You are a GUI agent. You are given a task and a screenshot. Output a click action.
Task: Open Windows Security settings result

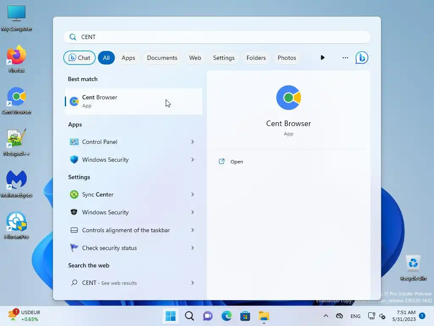click(x=134, y=212)
